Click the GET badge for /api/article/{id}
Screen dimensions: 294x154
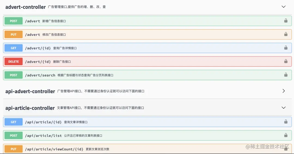(14, 122)
